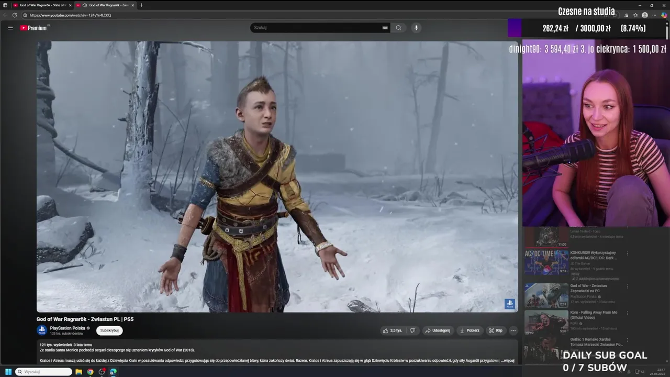Image resolution: width=670 pixels, height=377 pixels.
Task: Click the magnifier search button
Action: click(x=398, y=28)
